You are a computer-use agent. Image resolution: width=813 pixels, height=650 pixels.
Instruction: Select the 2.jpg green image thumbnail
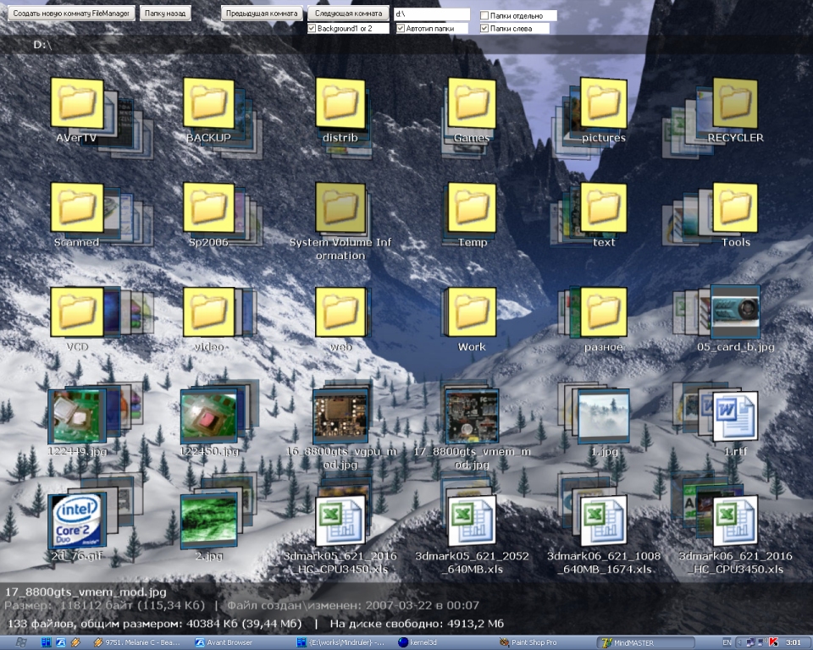pyautogui.click(x=209, y=521)
